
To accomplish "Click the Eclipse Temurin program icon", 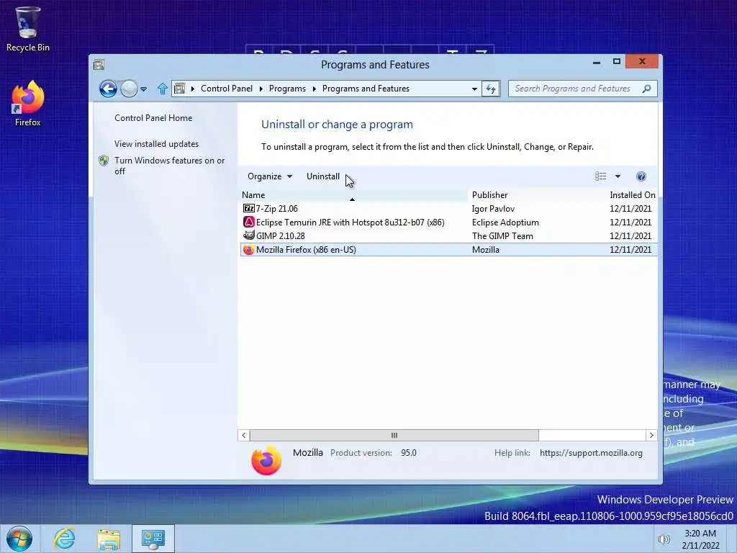I will tap(248, 222).
